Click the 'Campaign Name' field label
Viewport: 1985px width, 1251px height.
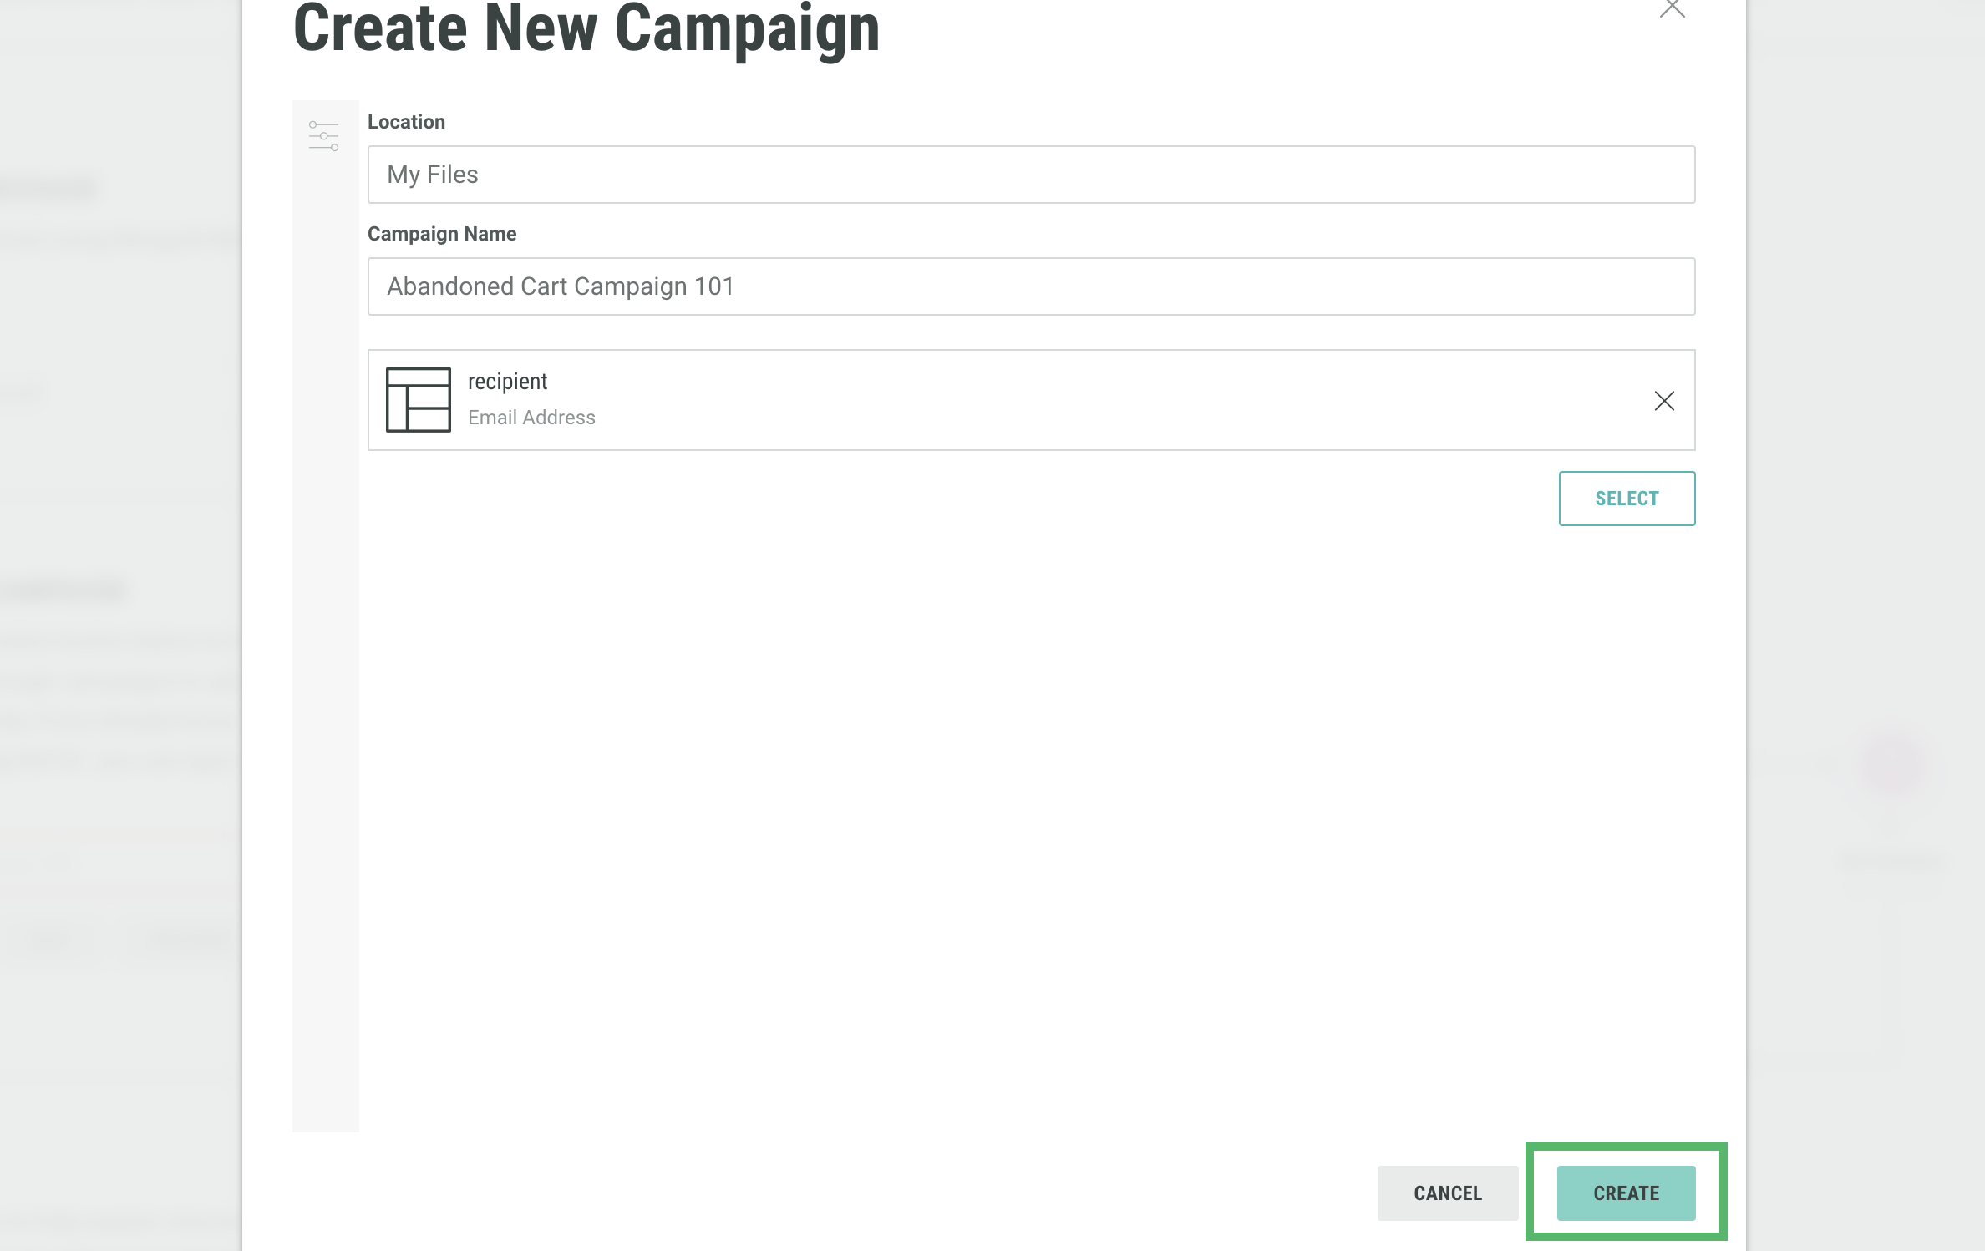point(442,234)
